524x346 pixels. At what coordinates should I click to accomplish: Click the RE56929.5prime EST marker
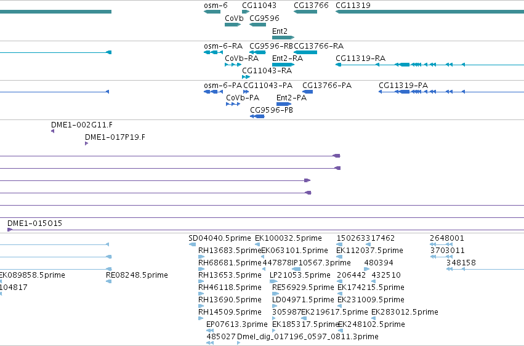coord(275,294)
